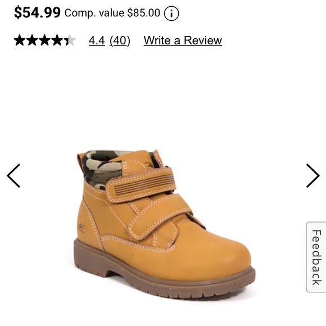This screenshot has height=326, width=326.
Task: Click the embossed logo on the boot heel
Action: pyautogui.click(x=81, y=228)
